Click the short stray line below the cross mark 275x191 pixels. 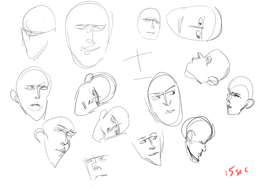[x=142, y=78]
